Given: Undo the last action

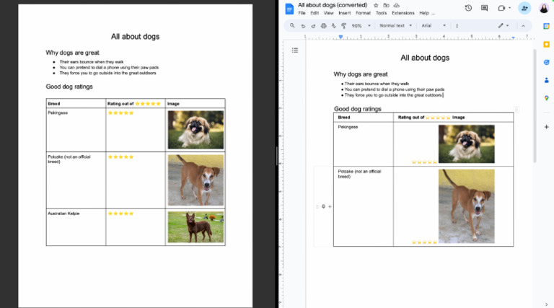Looking at the screenshot, I should click(x=303, y=26).
